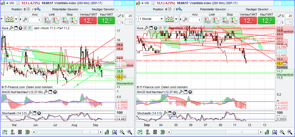The image size is (295, 137).
Task: Toggle the S checkbox in left chart
Action: tap(119, 16)
